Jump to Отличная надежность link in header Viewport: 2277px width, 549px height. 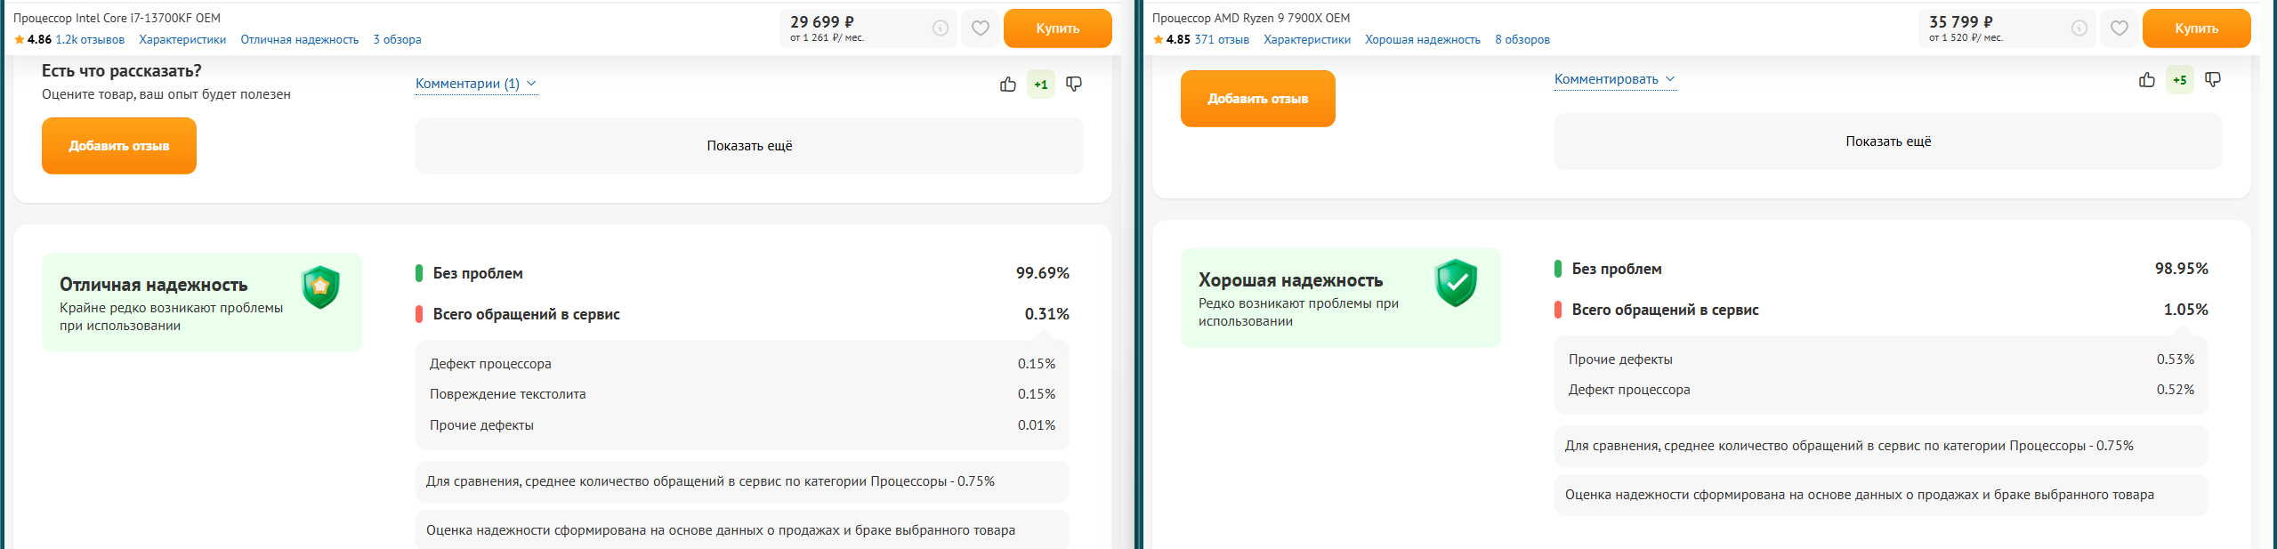coord(300,39)
